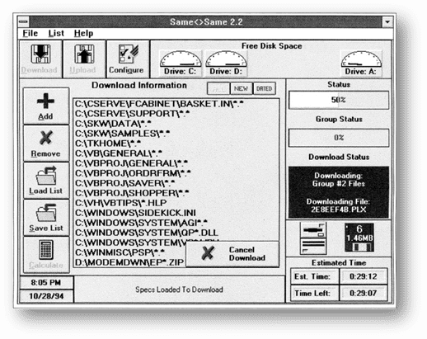
Task: Select the C:\SKW\SAMPLES\*.* list entry
Action: click(x=122, y=134)
